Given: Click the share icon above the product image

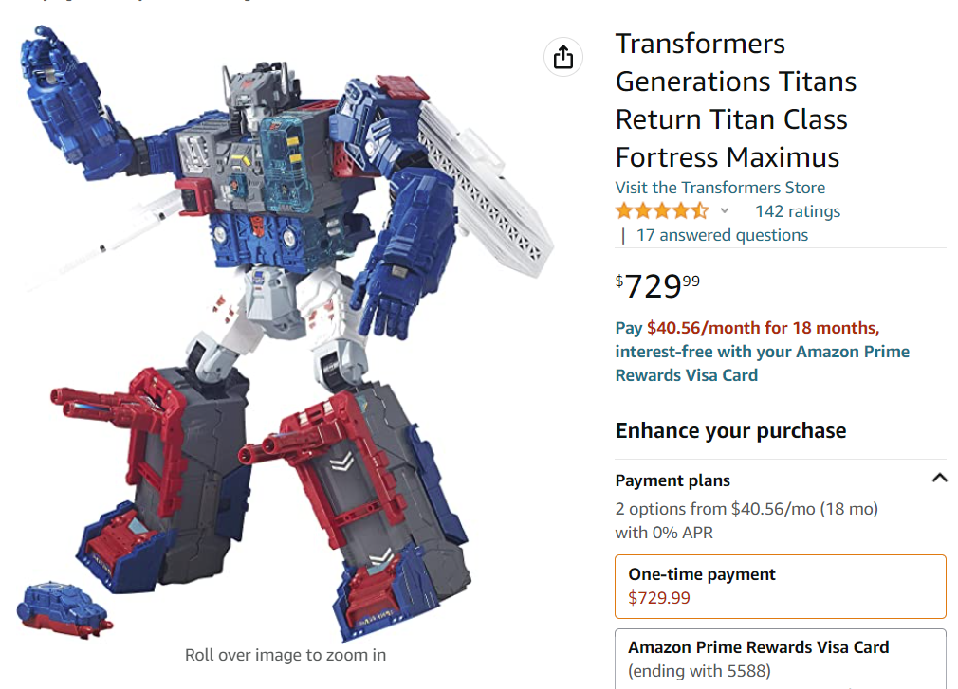Looking at the screenshot, I should [x=563, y=57].
